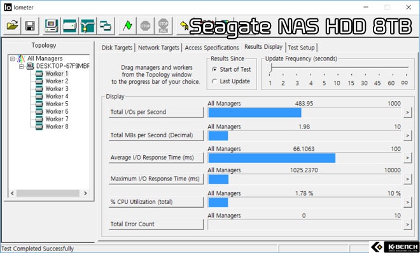Click the 66.1063 response time value

click(304, 149)
